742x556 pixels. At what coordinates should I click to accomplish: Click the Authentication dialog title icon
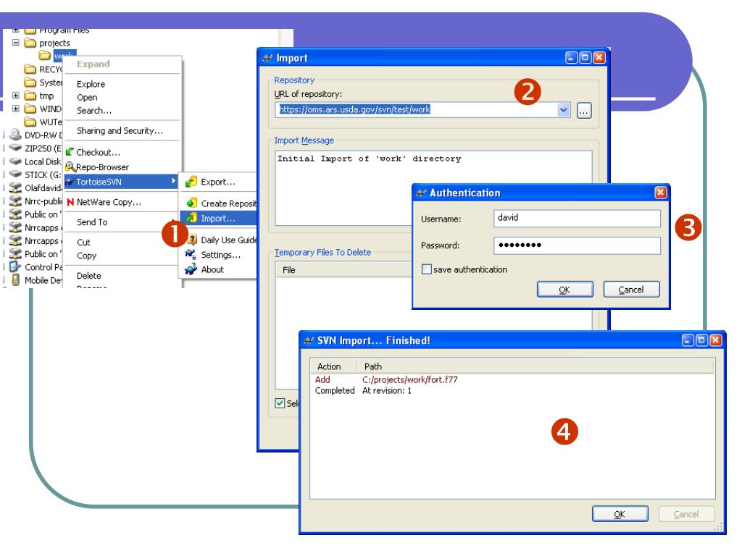pos(421,193)
